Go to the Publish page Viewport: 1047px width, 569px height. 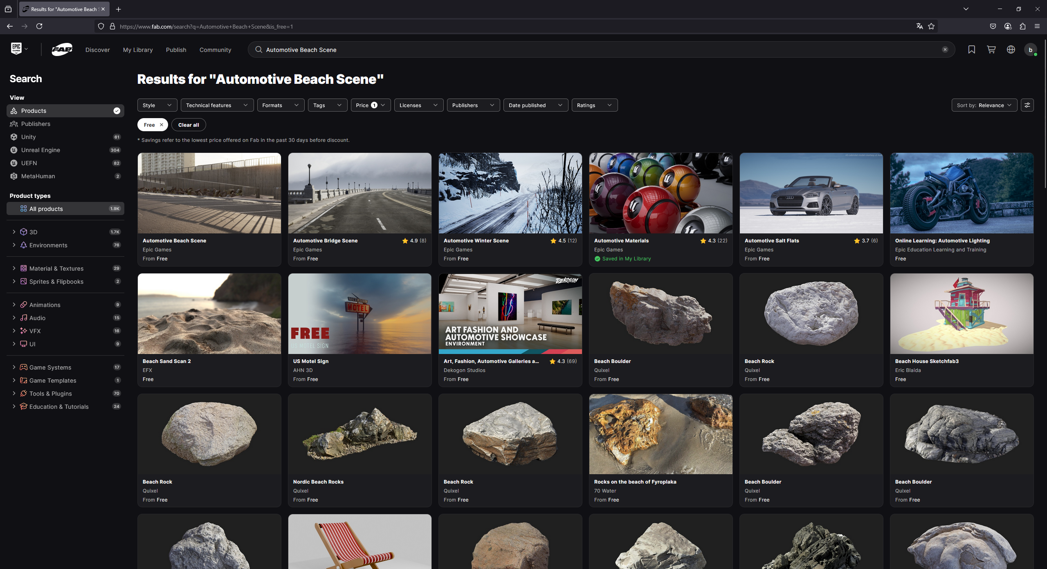click(176, 50)
